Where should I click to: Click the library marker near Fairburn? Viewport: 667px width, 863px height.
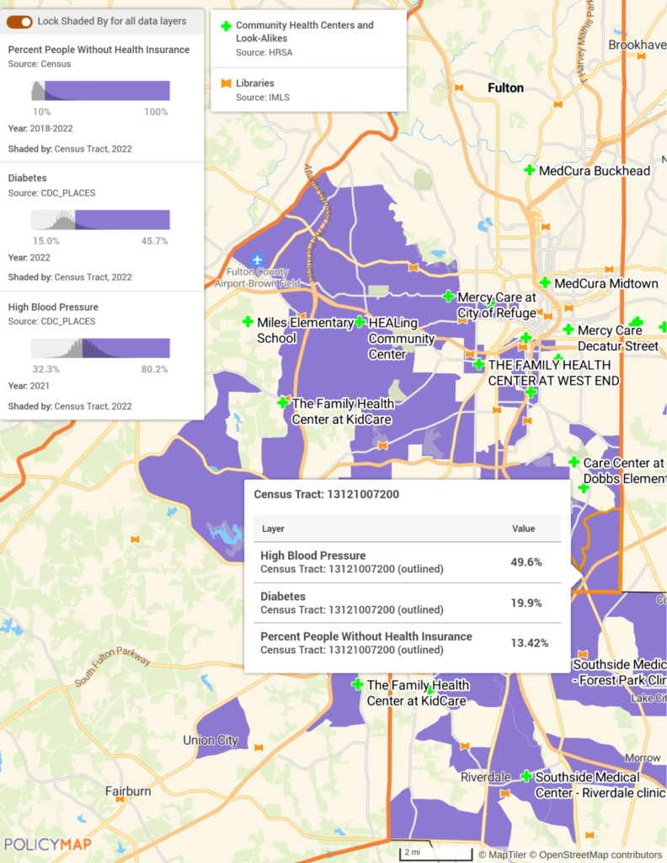pyautogui.click(x=120, y=799)
